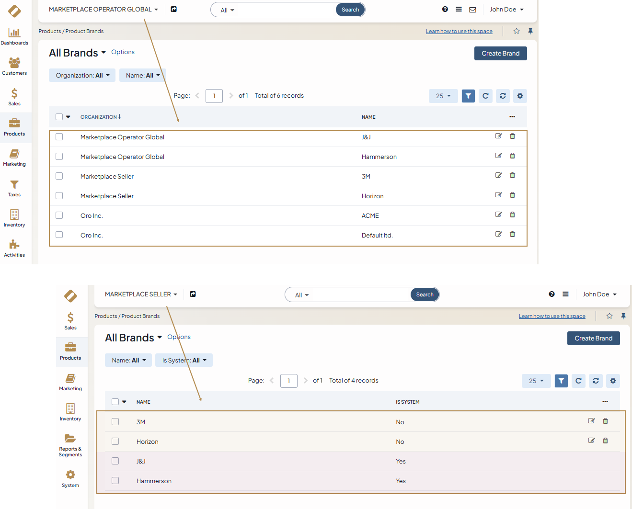Expand the Organization: All filter dropdown
632x509 pixels.
click(82, 76)
